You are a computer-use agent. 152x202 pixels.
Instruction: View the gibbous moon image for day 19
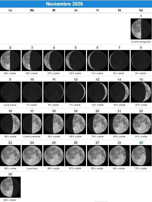pyautogui.click(x=76, y=124)
